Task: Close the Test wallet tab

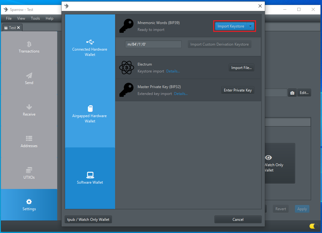Action: [18, 27]
